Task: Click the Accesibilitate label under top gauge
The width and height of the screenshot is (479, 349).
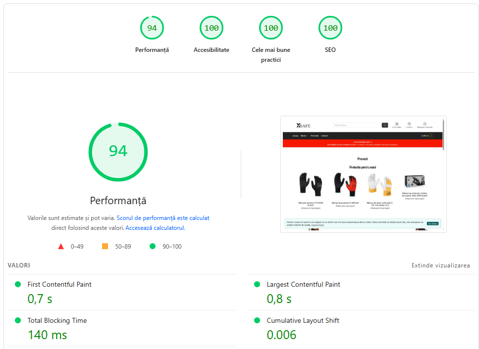Action: point(212,50)
